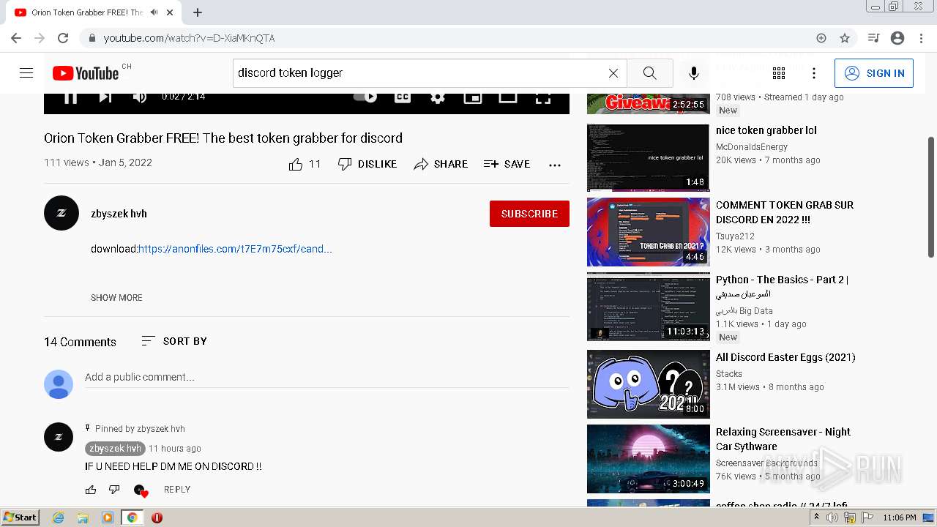
Task: Open the anonfiles download link
Action: tap(235, 249)
